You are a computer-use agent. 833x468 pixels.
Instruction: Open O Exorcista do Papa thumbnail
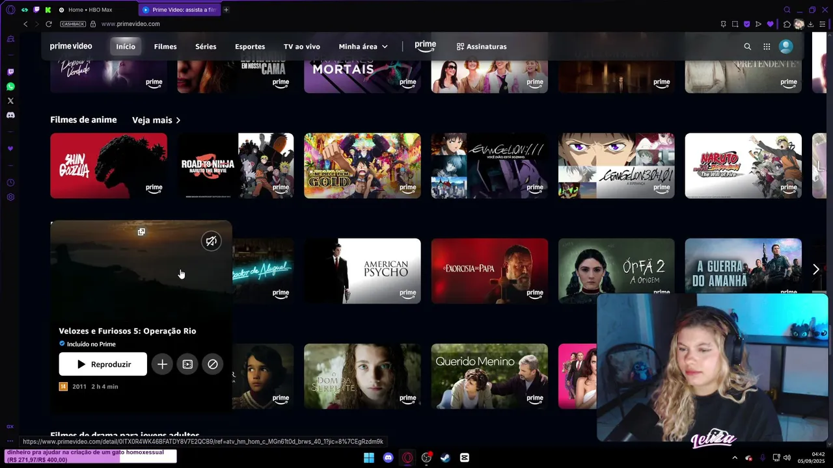(x=489, y=271)
